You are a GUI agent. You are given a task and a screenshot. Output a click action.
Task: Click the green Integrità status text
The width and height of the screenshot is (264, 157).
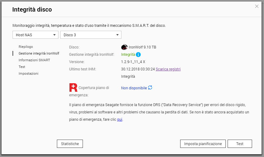[x=128, y=55]
